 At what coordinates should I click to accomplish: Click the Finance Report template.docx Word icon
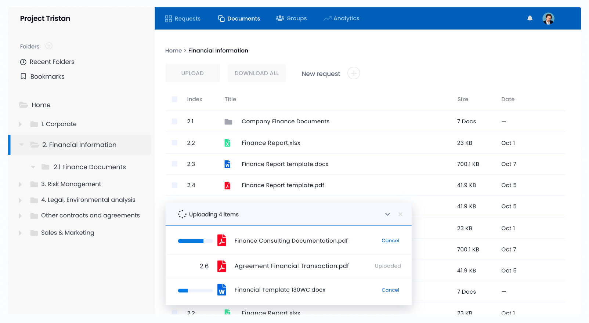[228, 164]
